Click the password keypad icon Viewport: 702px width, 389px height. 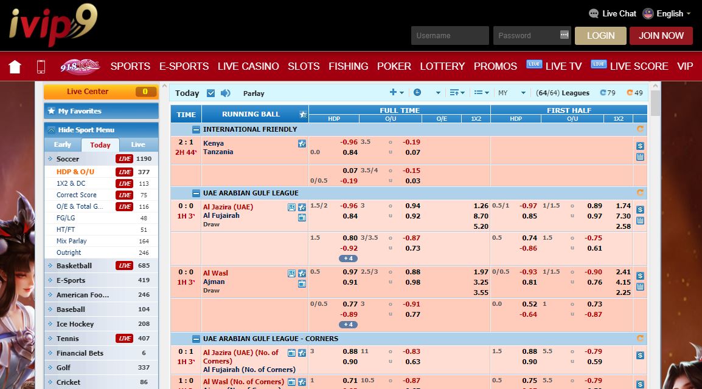[564, 35]
